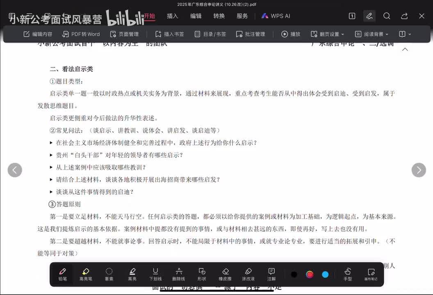The image size is (433, 295).
Task: Switch to 手型 hand mode
Action: point(348,275)
